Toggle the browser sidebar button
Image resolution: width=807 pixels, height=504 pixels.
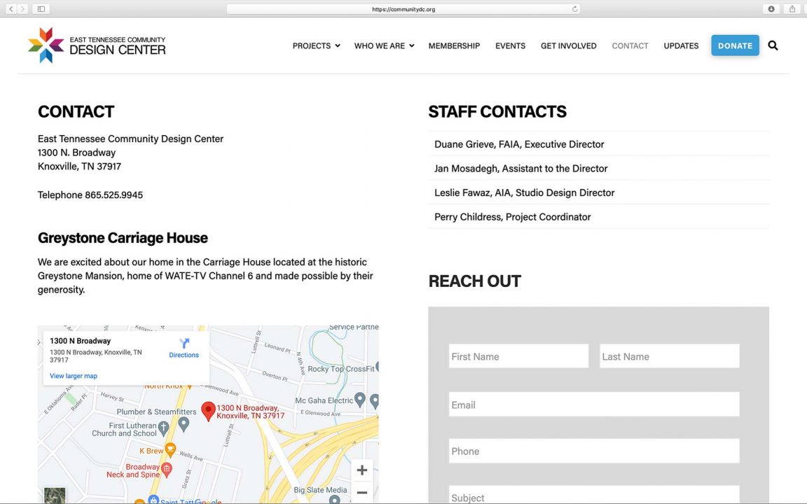tap(41, 9)
